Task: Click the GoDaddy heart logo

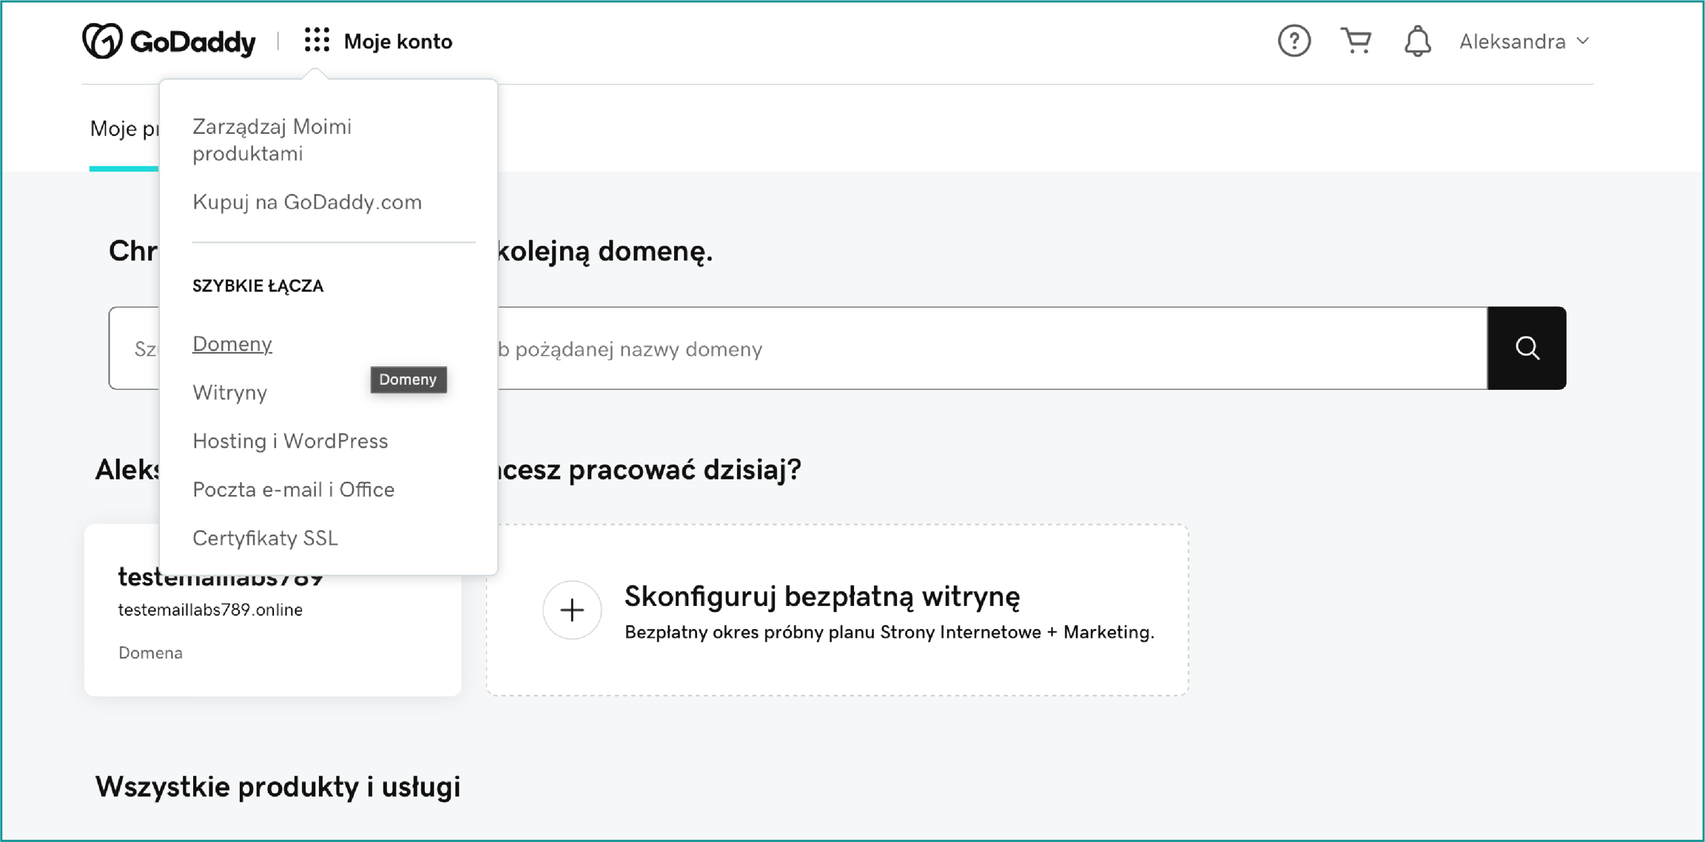Action: click(x=101, y=41)
